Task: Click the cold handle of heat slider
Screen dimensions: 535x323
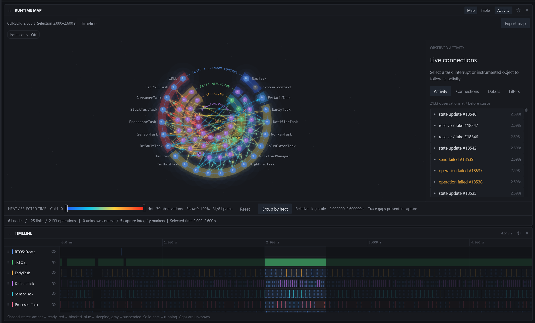Action: 66,208
